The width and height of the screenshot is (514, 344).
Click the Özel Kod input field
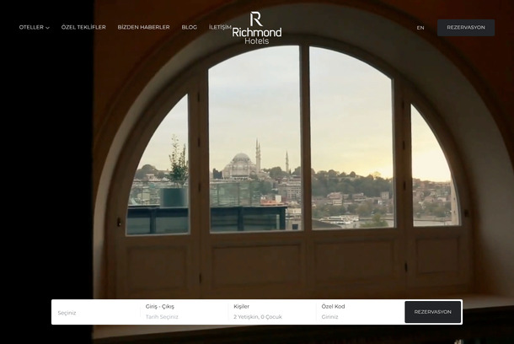[x=360, y=312]
